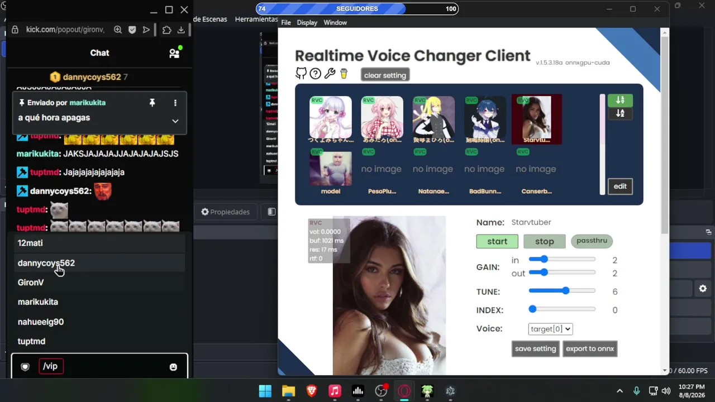Click the save setting button
715x402 pixels.
pos(536,348)
